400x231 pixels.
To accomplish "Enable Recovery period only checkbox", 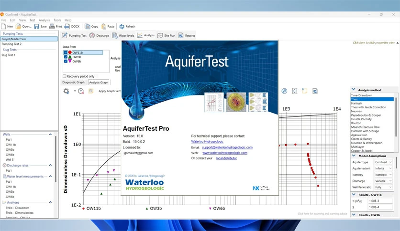I will pyautogui.click(x=65, y=76).
